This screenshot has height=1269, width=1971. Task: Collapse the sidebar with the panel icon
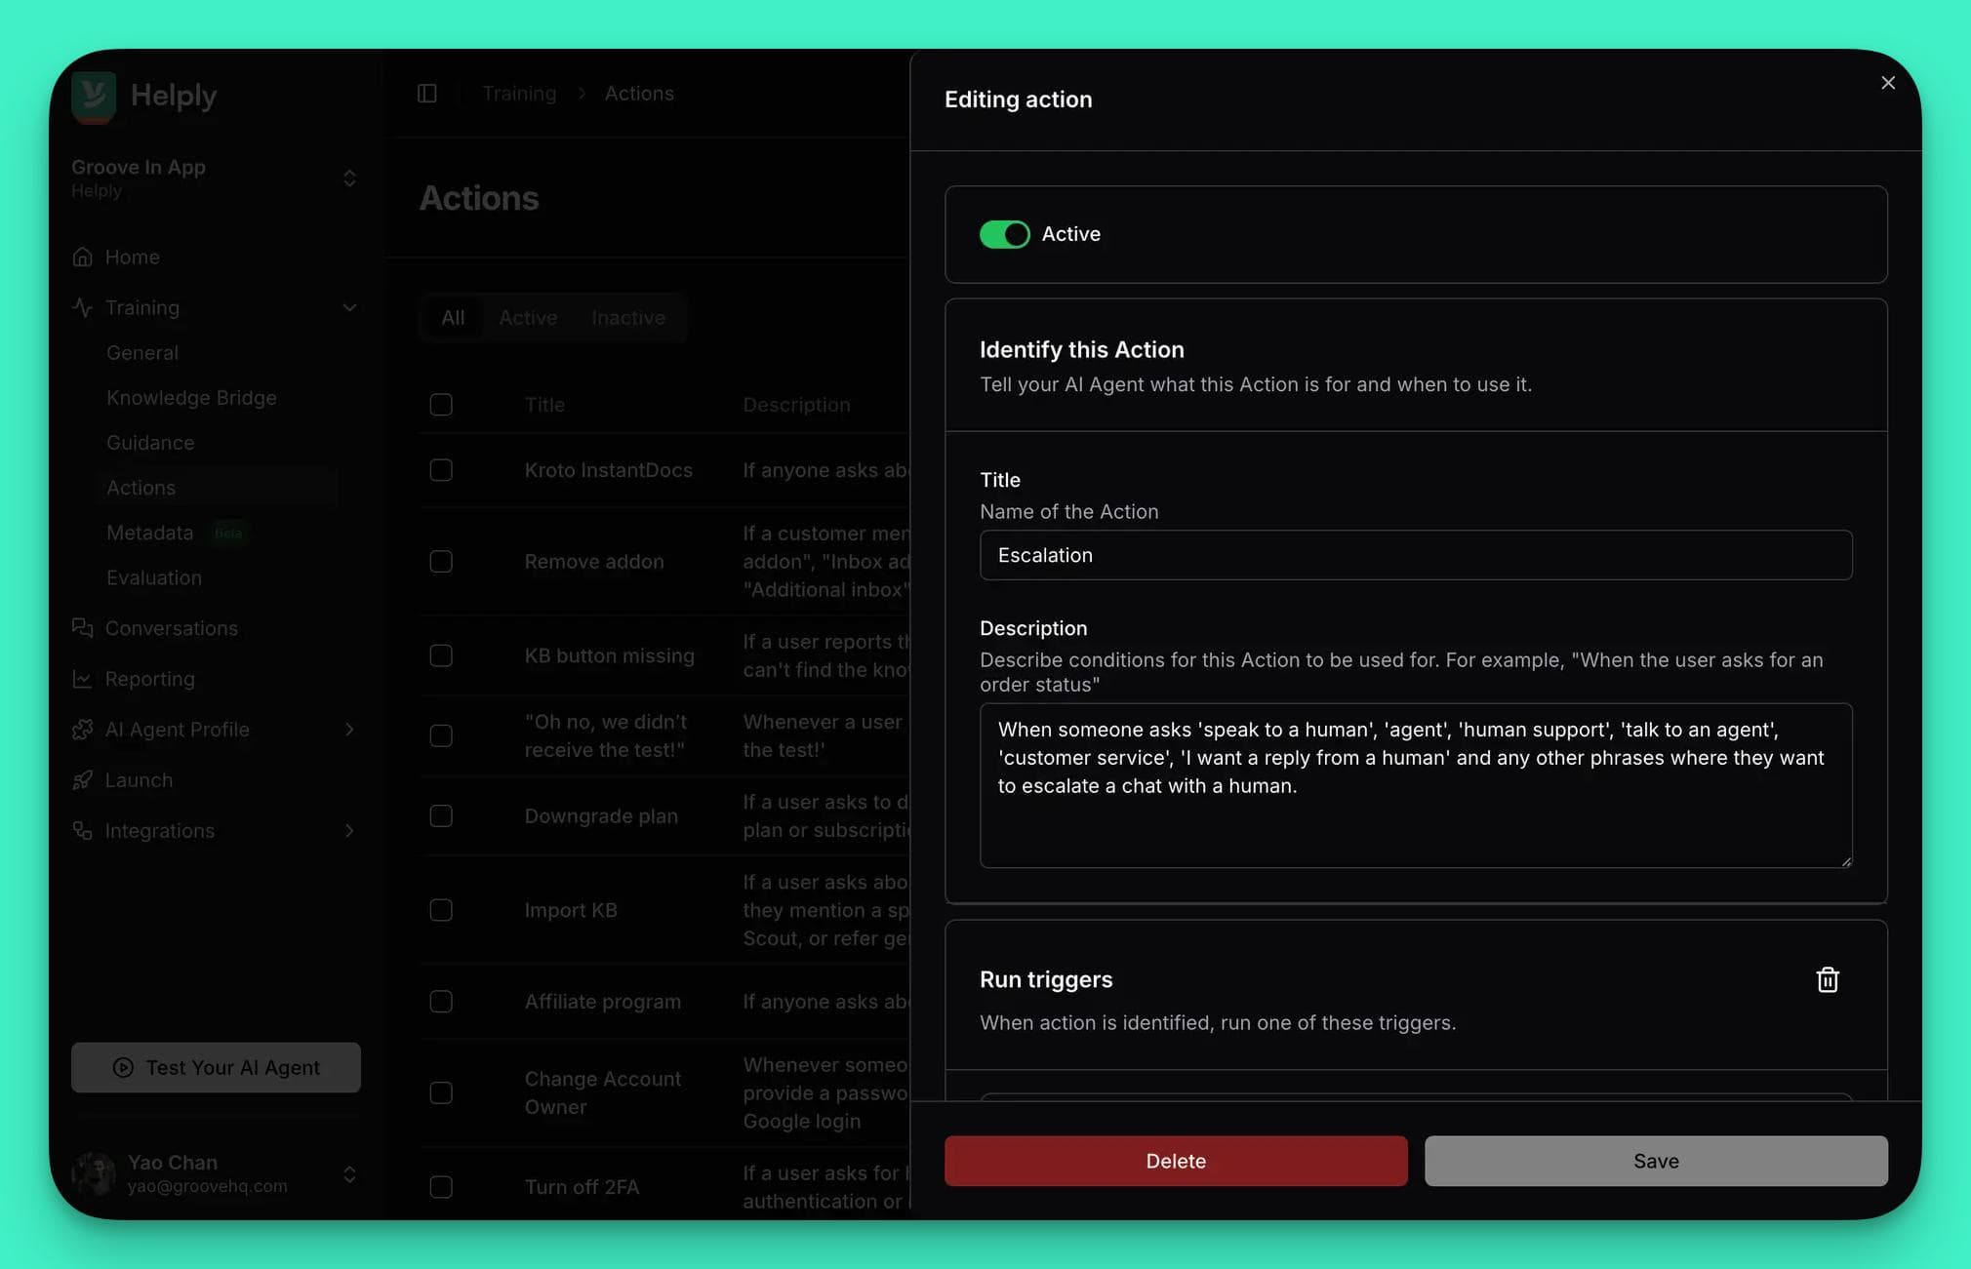(x=427, y=93)
